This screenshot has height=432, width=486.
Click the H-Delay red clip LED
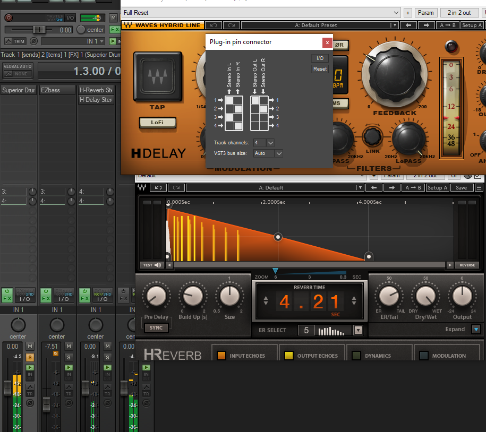tap(451, 47)
